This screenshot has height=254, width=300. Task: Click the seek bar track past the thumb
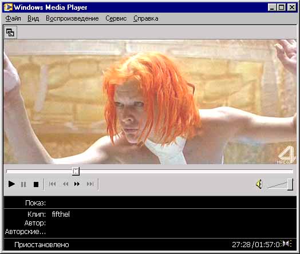[185, 171]
